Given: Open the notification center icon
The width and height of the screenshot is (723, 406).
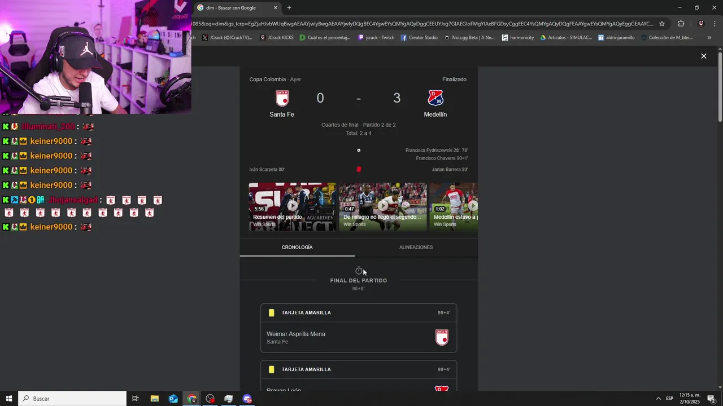Looking at the screenshot, I should (x=711, y=399).
